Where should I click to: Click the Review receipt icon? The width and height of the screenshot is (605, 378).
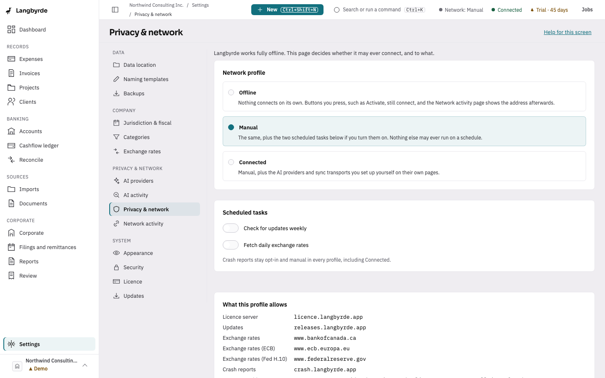point(11,276)
